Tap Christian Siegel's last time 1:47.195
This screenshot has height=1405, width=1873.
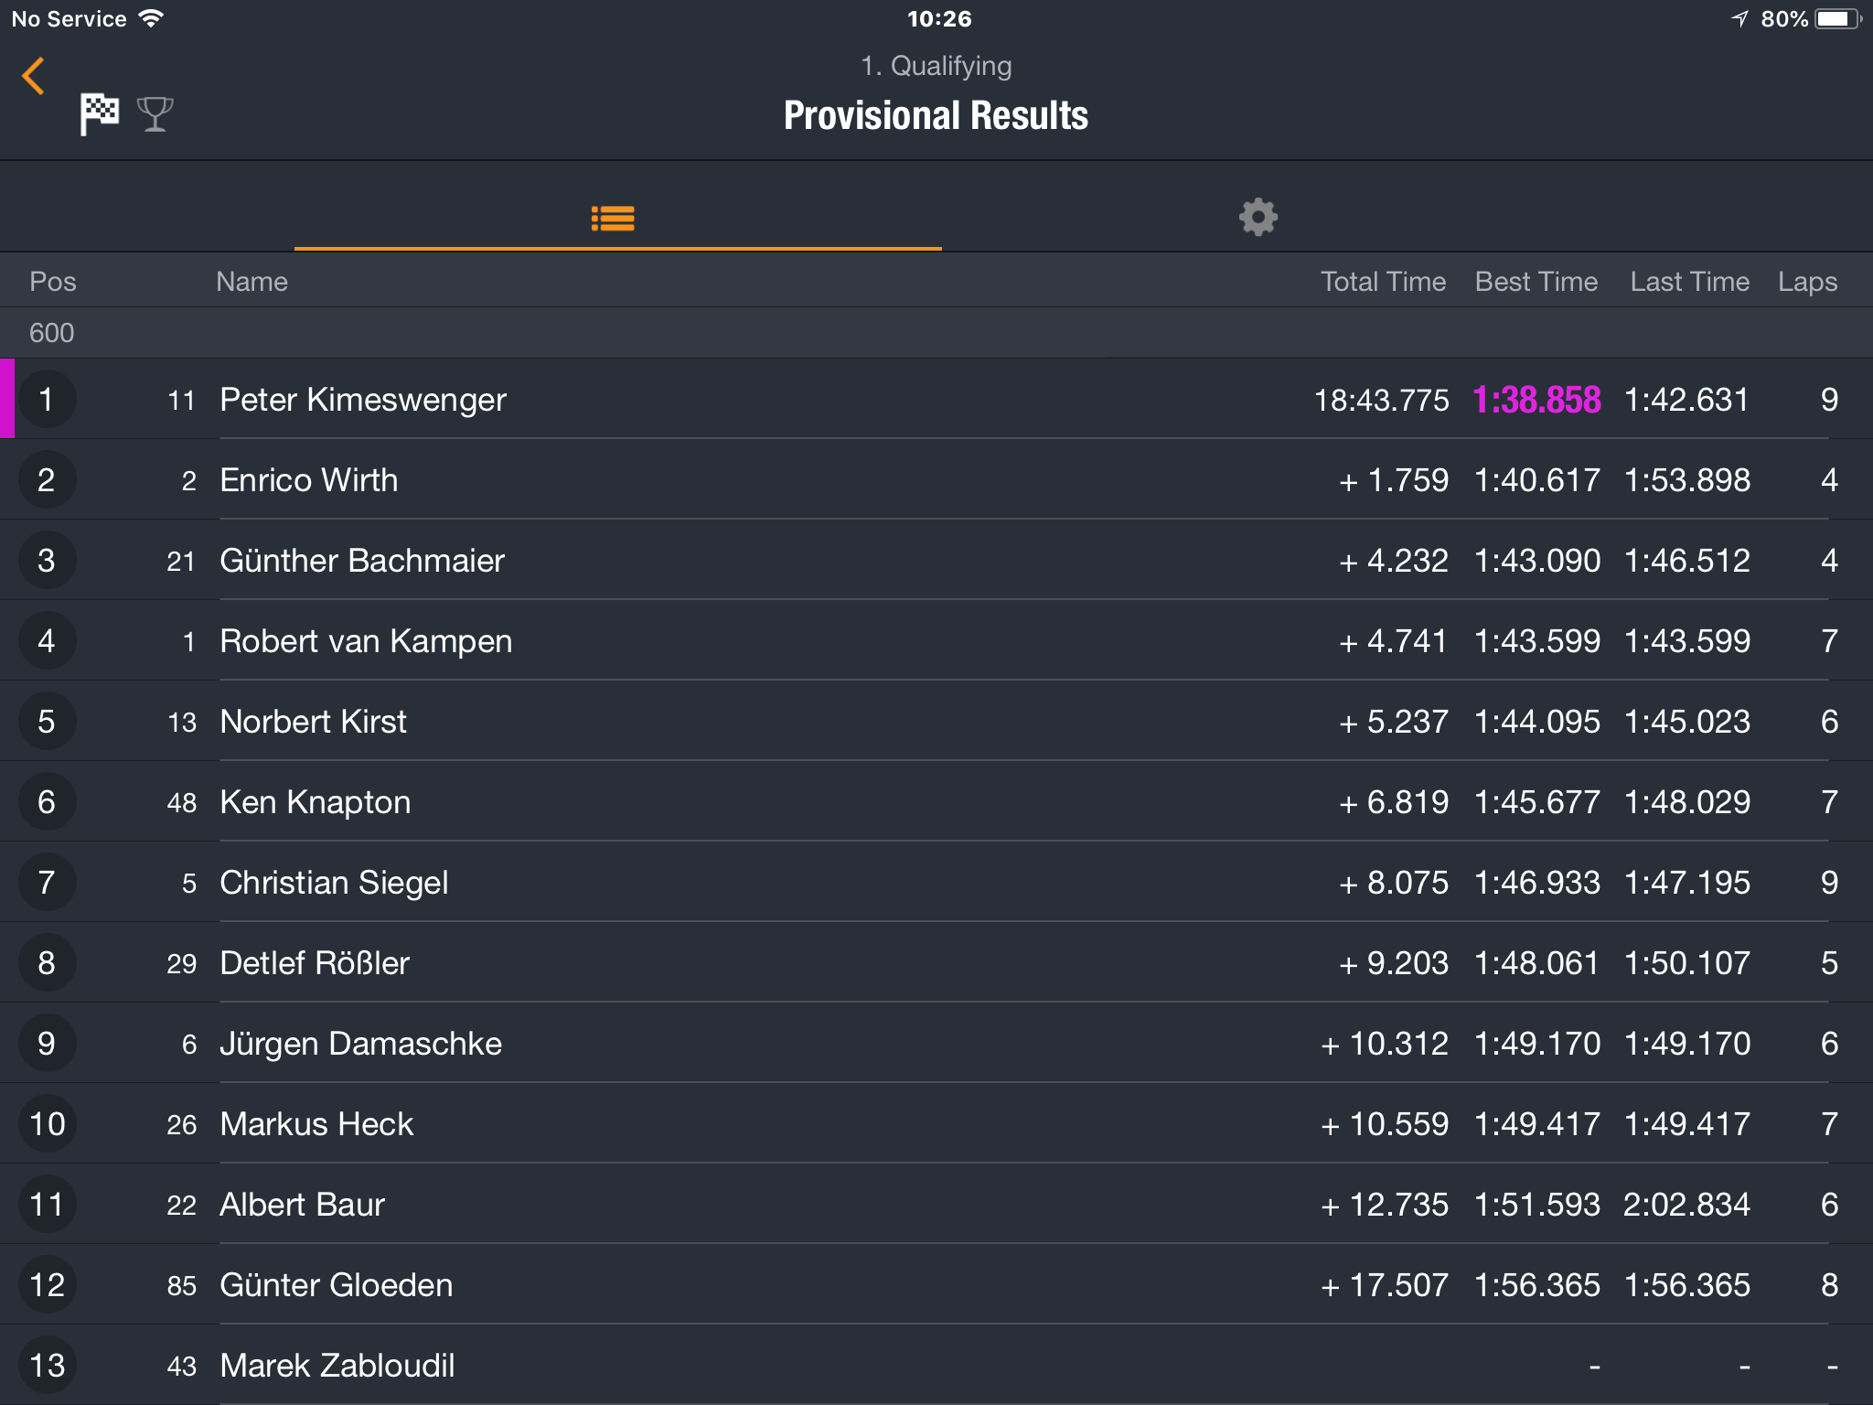(1687, 883)
